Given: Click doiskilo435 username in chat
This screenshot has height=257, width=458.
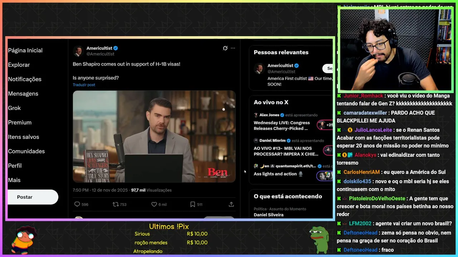Looking at the screenshot, I should click(x=357, y=181).
